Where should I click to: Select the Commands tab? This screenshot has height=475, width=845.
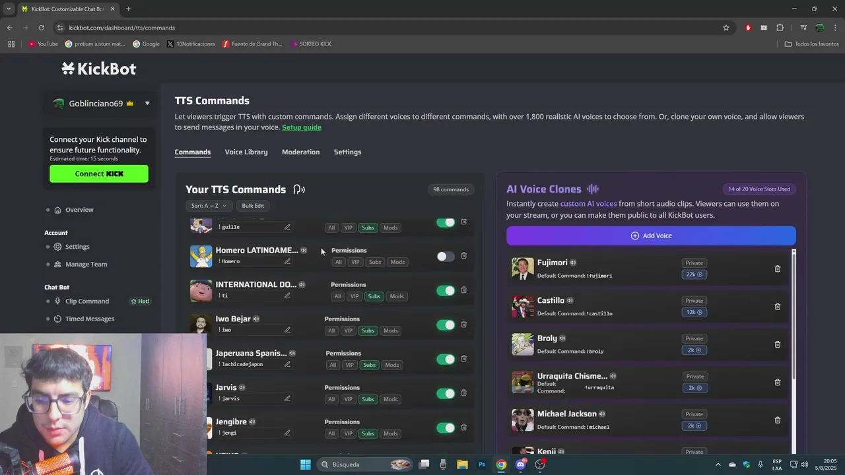tap(193, 152)
